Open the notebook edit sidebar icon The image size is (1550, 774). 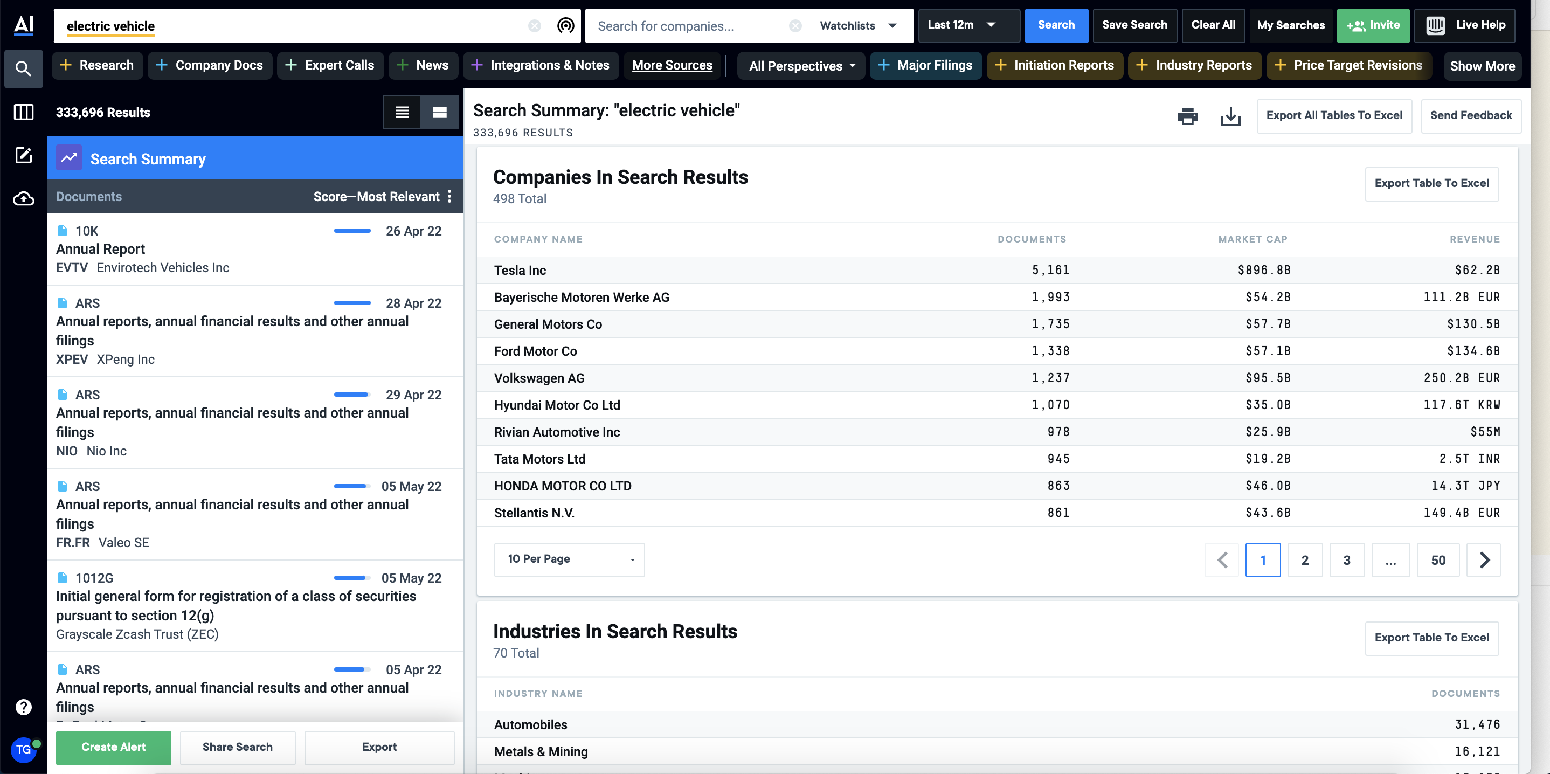24,155
